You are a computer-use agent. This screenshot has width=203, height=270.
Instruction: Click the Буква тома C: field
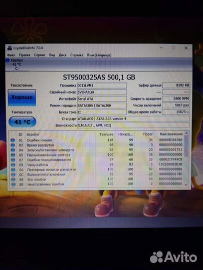click(102, 112)
